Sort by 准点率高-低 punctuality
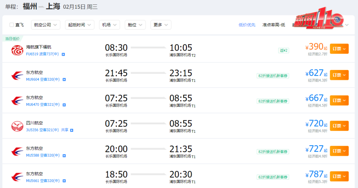The height and width of the screenshot is (188, 358). [x=273, y=25]
